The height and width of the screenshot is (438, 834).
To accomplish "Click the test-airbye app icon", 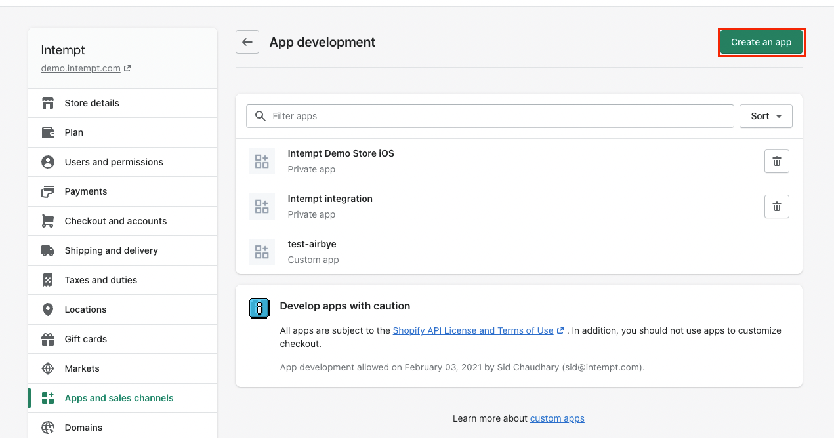I will point(262,252).
